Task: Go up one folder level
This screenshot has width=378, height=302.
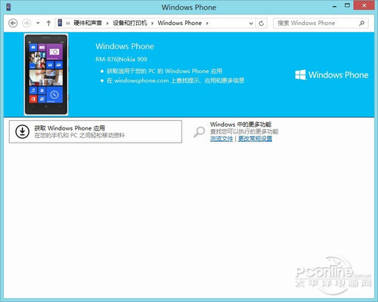Action: point(48,23)
